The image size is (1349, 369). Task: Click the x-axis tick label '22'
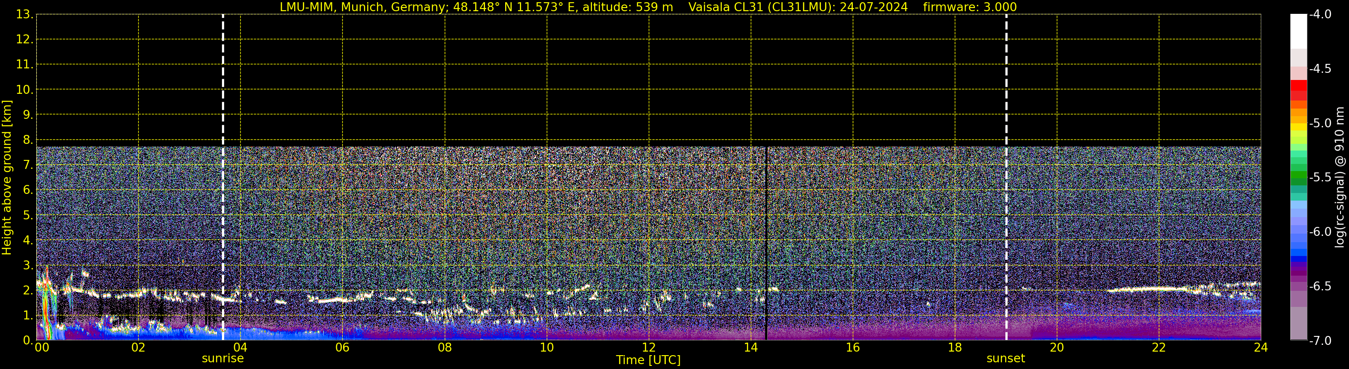(x=1159, y=348)
